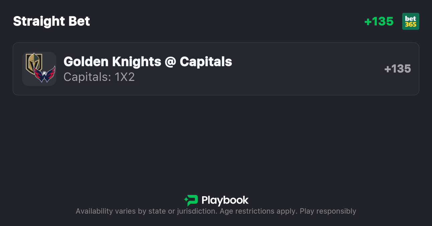Click the Capitals: 1X2 selection line
This screenshot has width=432, height=226.
(x=99, y=77)
